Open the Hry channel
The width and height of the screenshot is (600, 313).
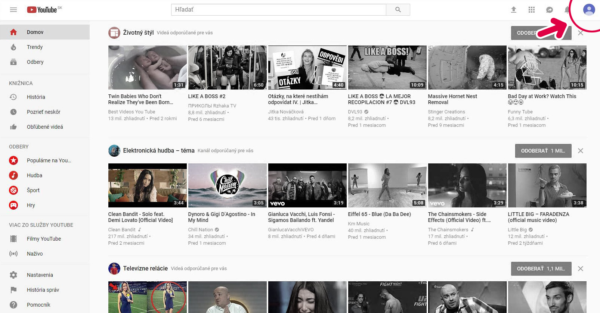45,205
